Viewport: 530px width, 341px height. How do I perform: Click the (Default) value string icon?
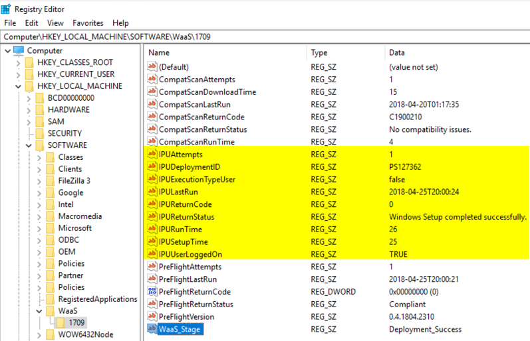(x=152, y=67)
